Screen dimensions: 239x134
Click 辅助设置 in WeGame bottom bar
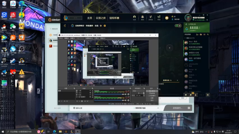coord(78,108)
